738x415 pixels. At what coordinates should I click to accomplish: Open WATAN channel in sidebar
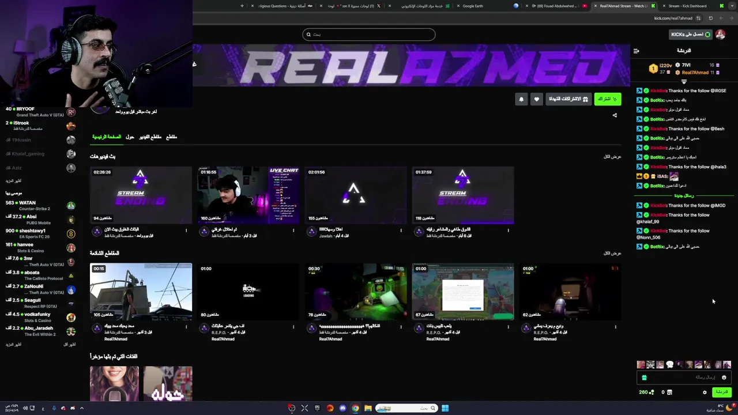tap(40, 206)
